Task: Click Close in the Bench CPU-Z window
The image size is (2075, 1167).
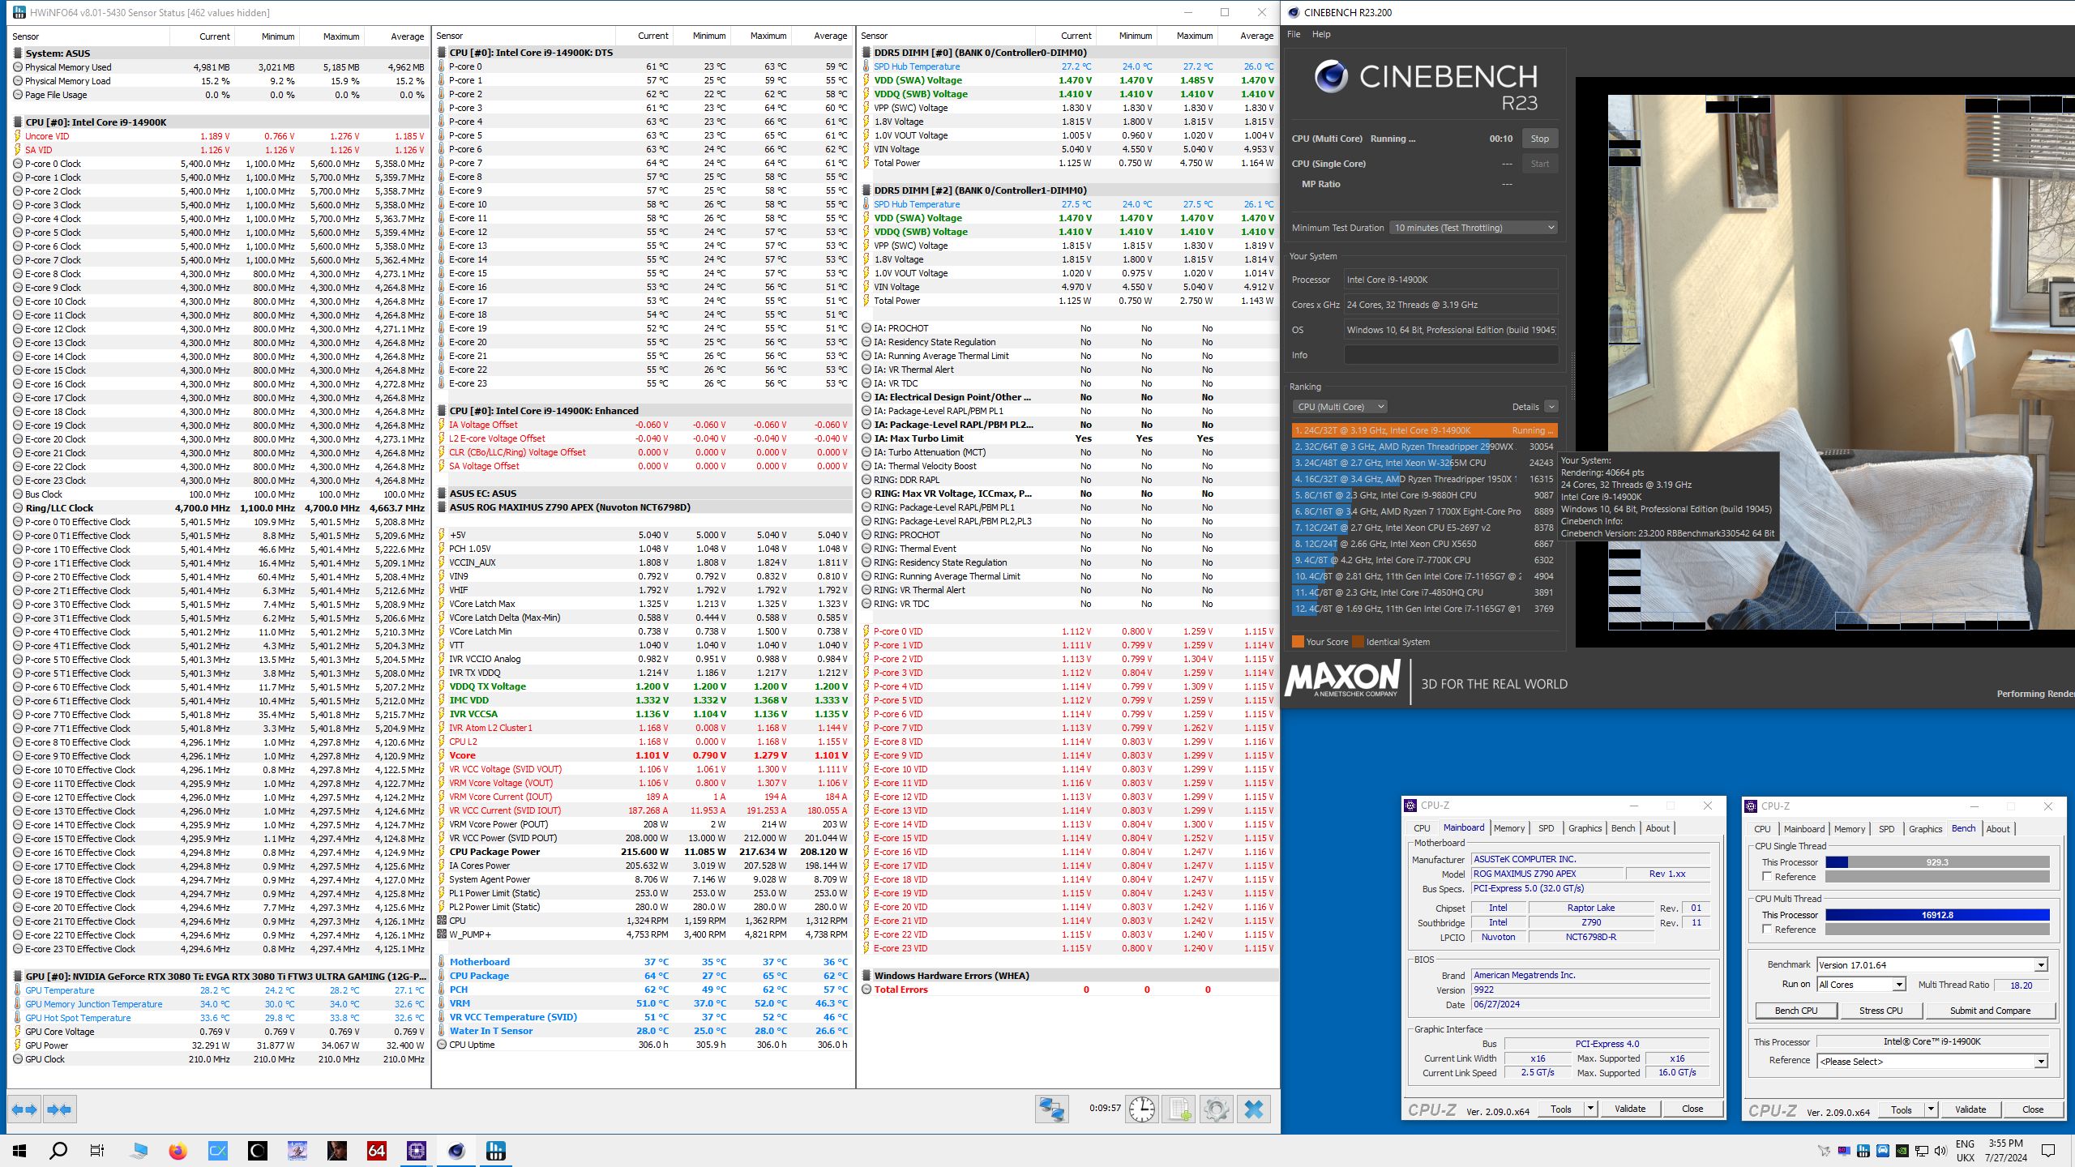Action: 2032,1109
